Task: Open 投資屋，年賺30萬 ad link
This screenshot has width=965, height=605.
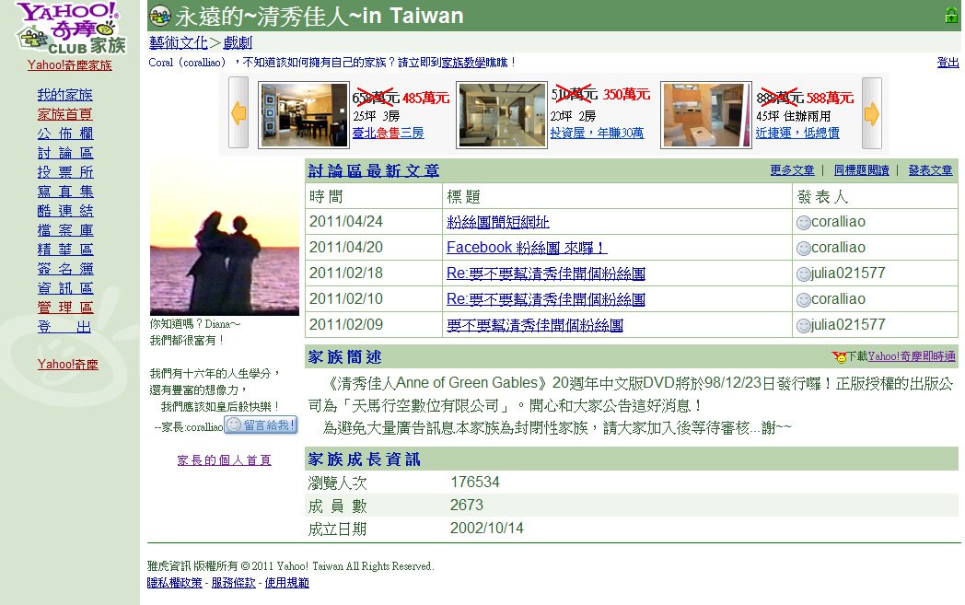Action: pos(597,133)
